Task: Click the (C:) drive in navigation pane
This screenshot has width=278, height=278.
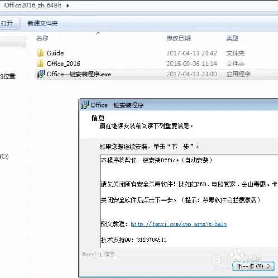Action: pos(4,157)
